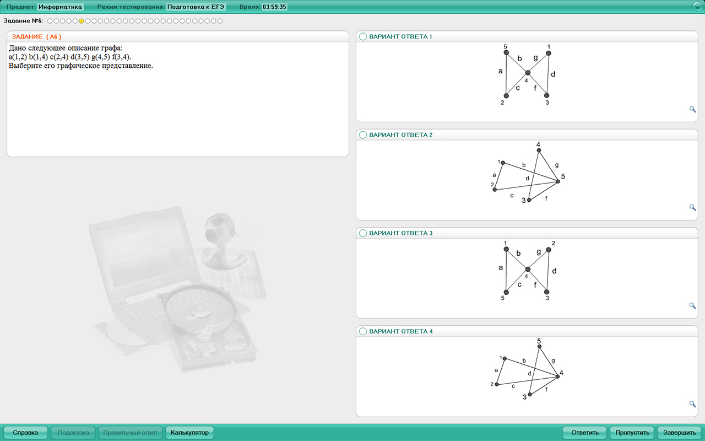The width and height of the screenshot is (705, 441).
Task: Click the yellow current-task indicator circle
Action: click(x=82, y=21)
